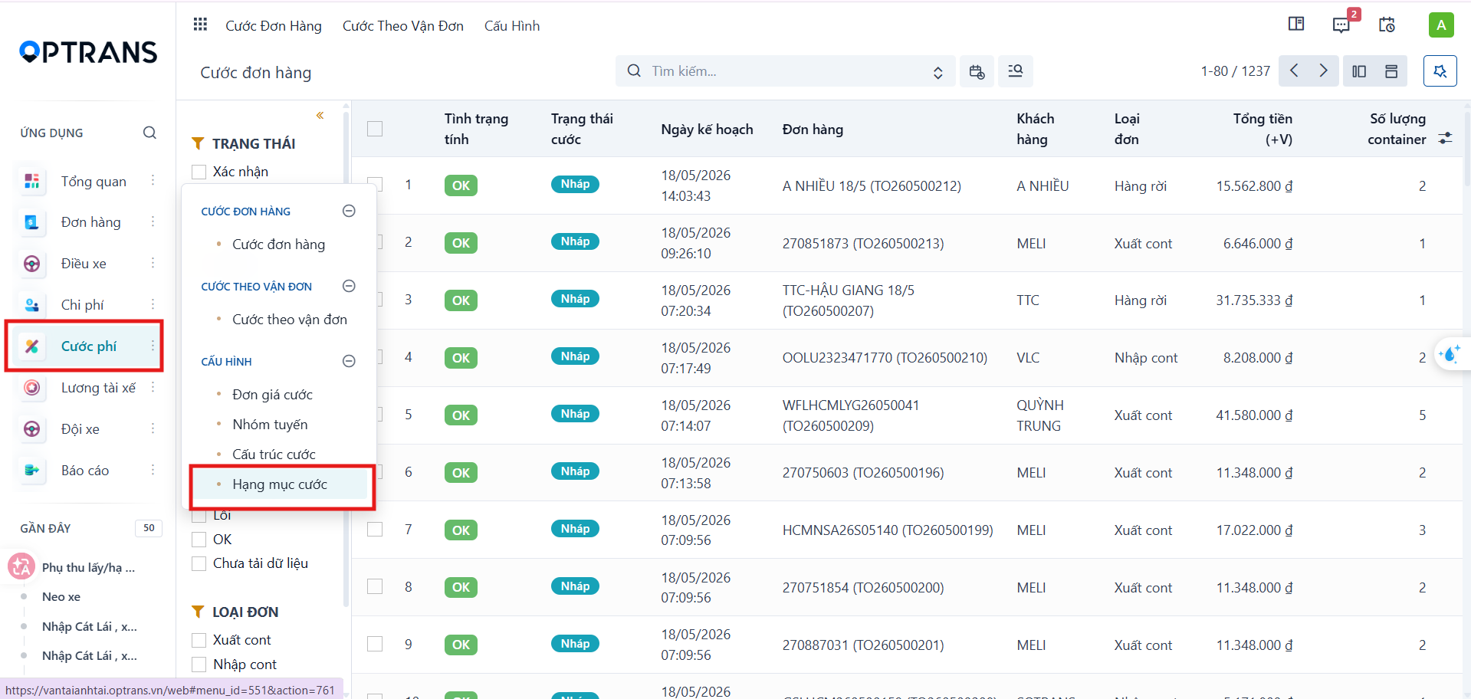
Task: Click the Tổng quan sidebar icon
Action: point(31,181)
